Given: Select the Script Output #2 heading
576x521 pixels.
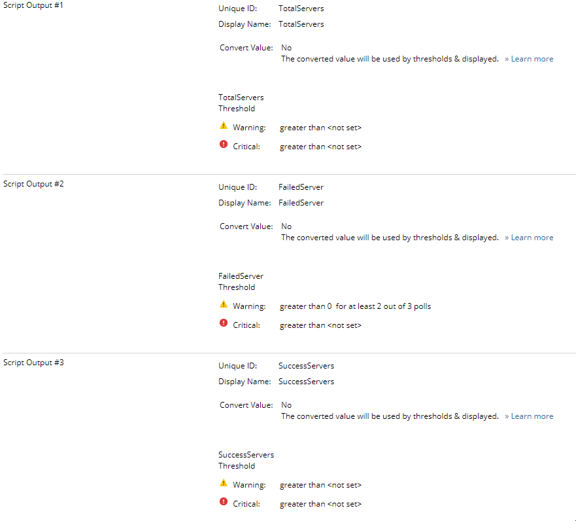Looking at the screenshot, I should point(33,184).
